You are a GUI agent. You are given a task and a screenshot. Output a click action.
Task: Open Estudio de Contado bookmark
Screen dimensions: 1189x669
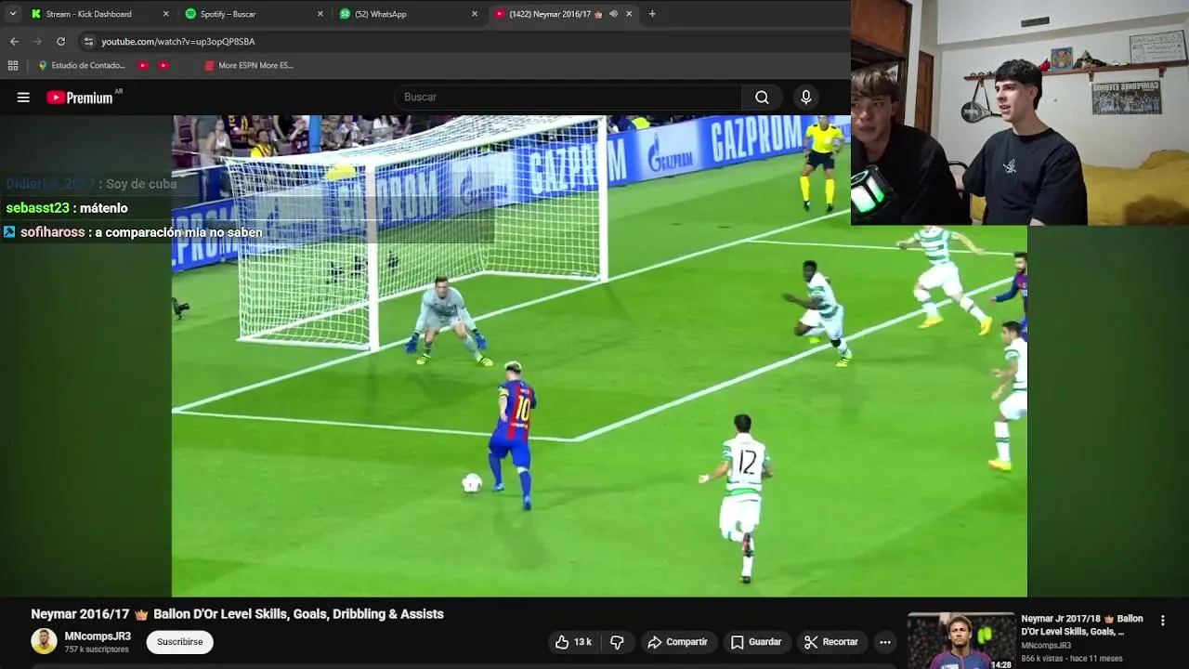(82, 65)
